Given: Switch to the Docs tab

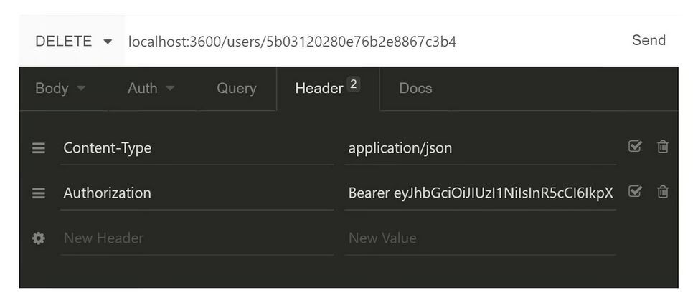Looking at the screenshot, I should [x=415, y=89].
